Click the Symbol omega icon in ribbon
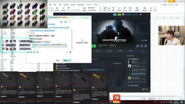 (155, 8)
